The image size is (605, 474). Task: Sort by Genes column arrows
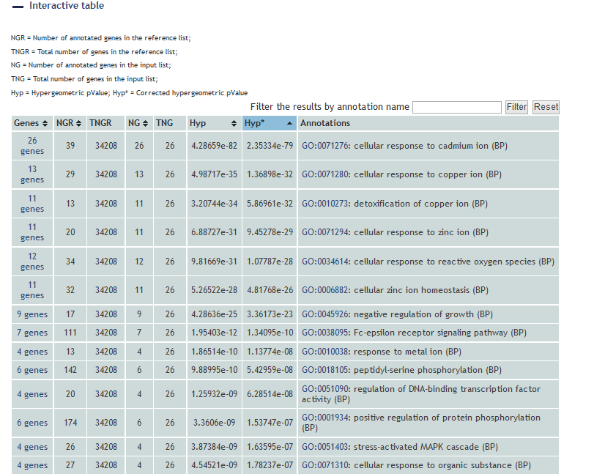click(x=45, y=124)
